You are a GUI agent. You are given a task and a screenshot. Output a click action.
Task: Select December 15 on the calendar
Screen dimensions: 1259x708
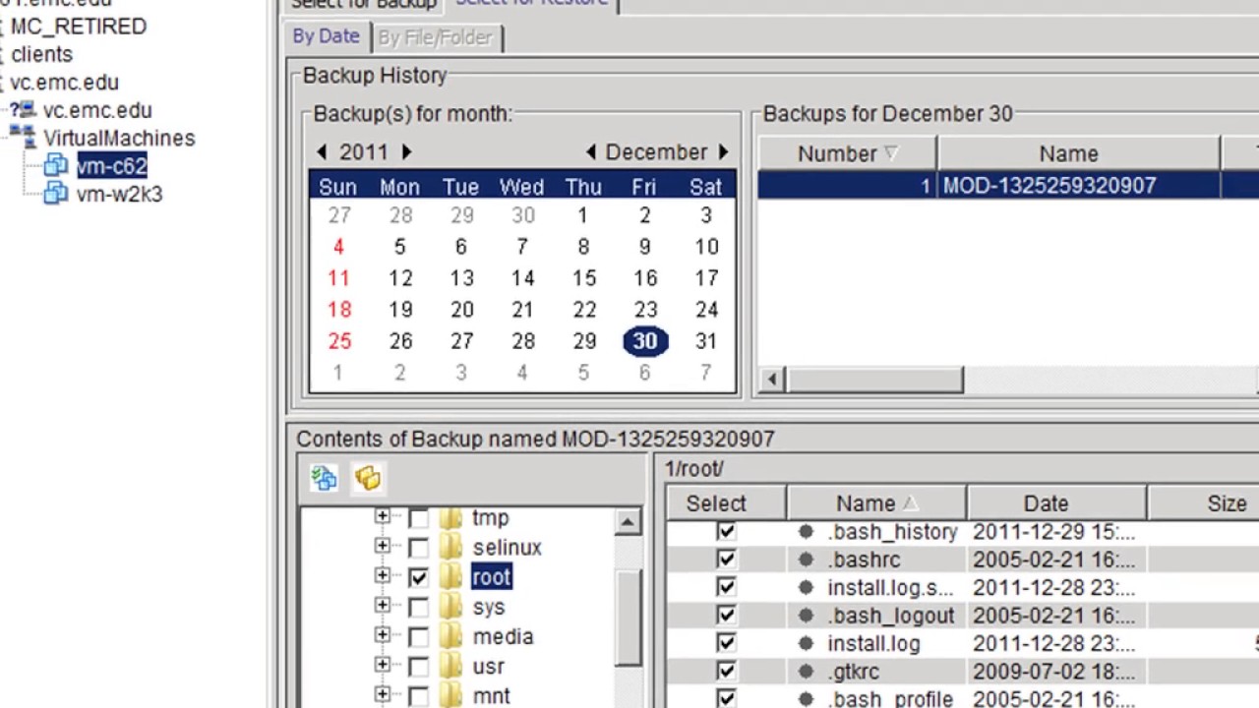pyautogui.click(x=584, y=278)
